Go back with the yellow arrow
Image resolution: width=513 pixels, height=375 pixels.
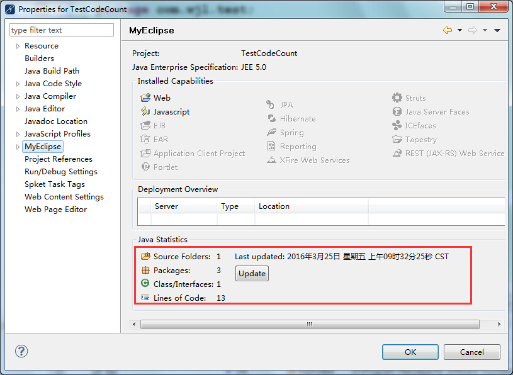[x=448, y=30]
